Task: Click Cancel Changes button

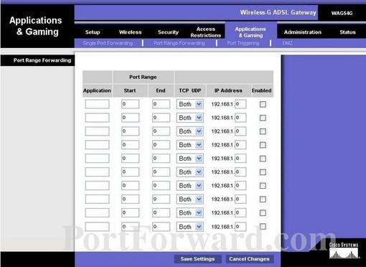Action: [x=249, y=259]
